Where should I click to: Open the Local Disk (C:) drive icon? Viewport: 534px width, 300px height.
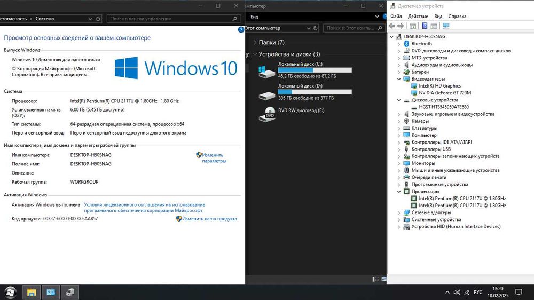266,72
